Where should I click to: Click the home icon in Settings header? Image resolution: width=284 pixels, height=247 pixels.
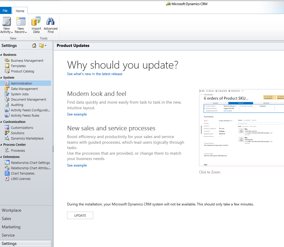(x=34, y=45)
